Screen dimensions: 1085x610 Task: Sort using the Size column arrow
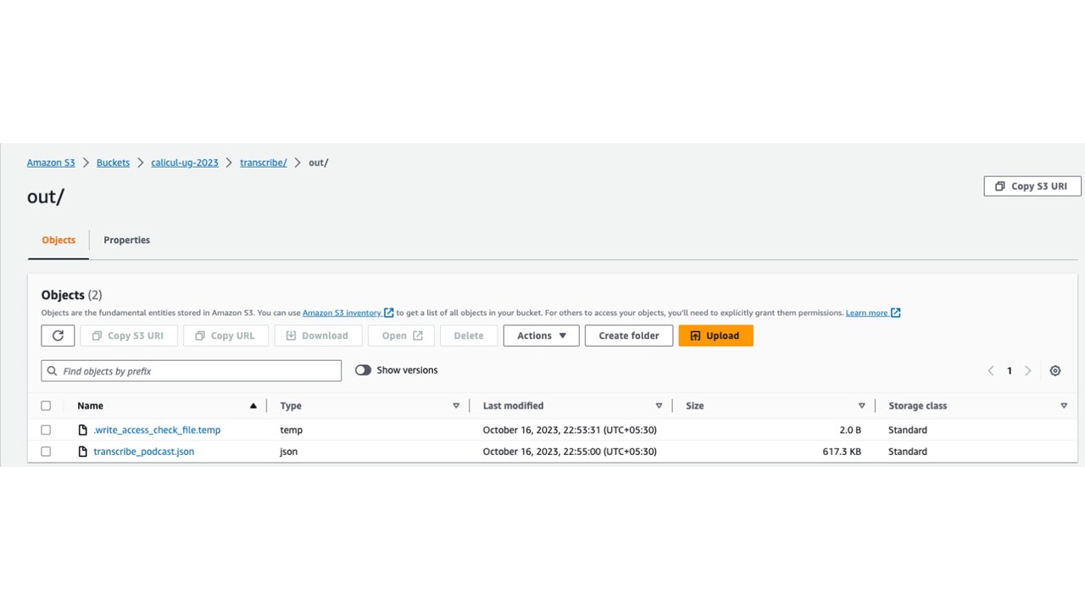click(861, 406)
